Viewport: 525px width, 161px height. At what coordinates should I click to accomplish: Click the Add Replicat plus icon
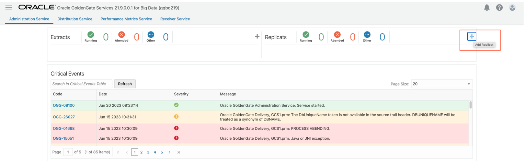coord(472,36)
